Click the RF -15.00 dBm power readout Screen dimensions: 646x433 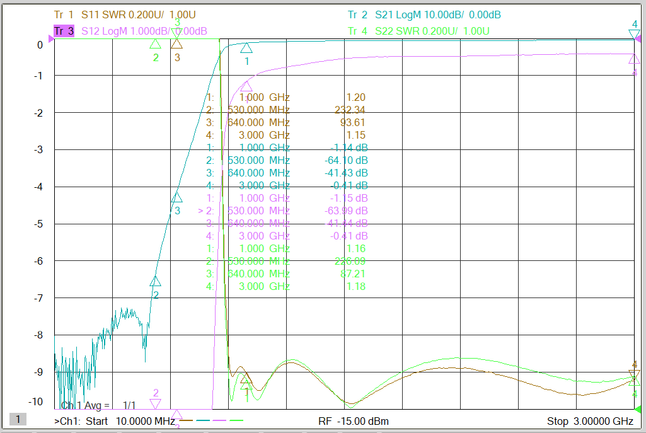click(x=354, y=422)
